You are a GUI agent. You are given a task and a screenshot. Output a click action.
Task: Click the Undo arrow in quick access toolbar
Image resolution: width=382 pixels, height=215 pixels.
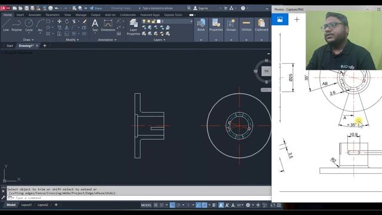tap(57, 8)
